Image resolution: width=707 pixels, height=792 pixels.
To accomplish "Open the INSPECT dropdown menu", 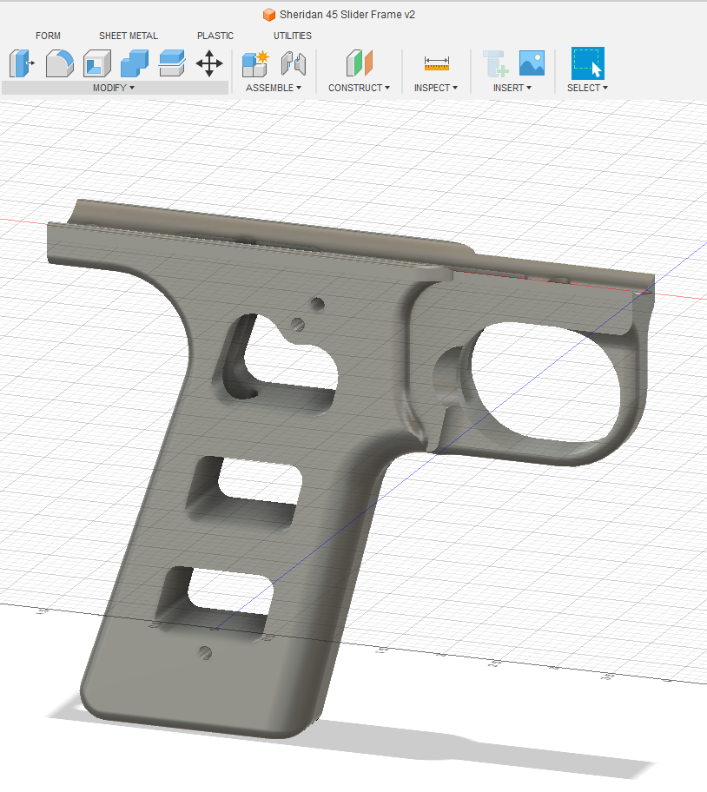I will tap(436, 88).
